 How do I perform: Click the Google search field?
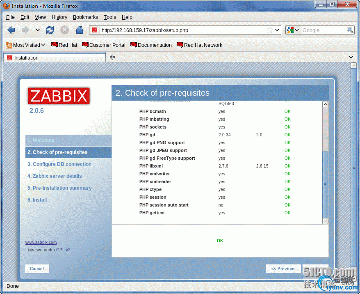tap(323, 30)
